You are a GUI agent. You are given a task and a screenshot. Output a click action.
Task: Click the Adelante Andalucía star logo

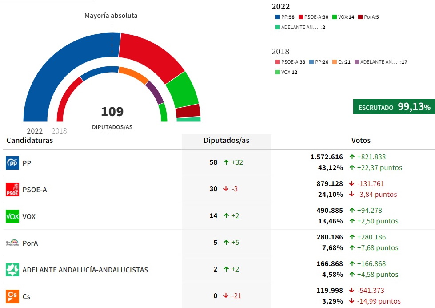[12, 270]
